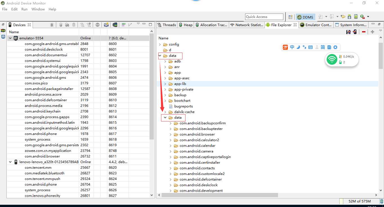Open the File Explorer view menu triangle
384x207 pixels.
(381, 30)
